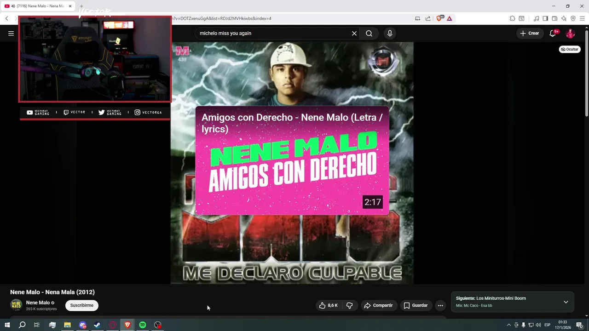Image resolution: width=589 pixels, height=331 pixels.
Task: Open the account avatar menu
Action: click(570, 33)
